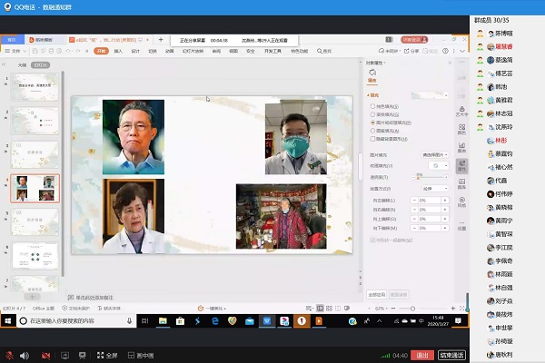545x363 pixels.
Task: Switch to the 插入 insert tab
Action: [x=118, y=51]
